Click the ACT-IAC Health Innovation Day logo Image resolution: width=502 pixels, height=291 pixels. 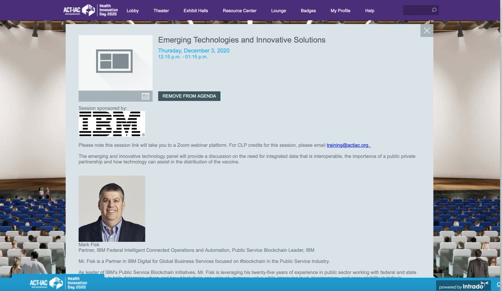(91, 10)
